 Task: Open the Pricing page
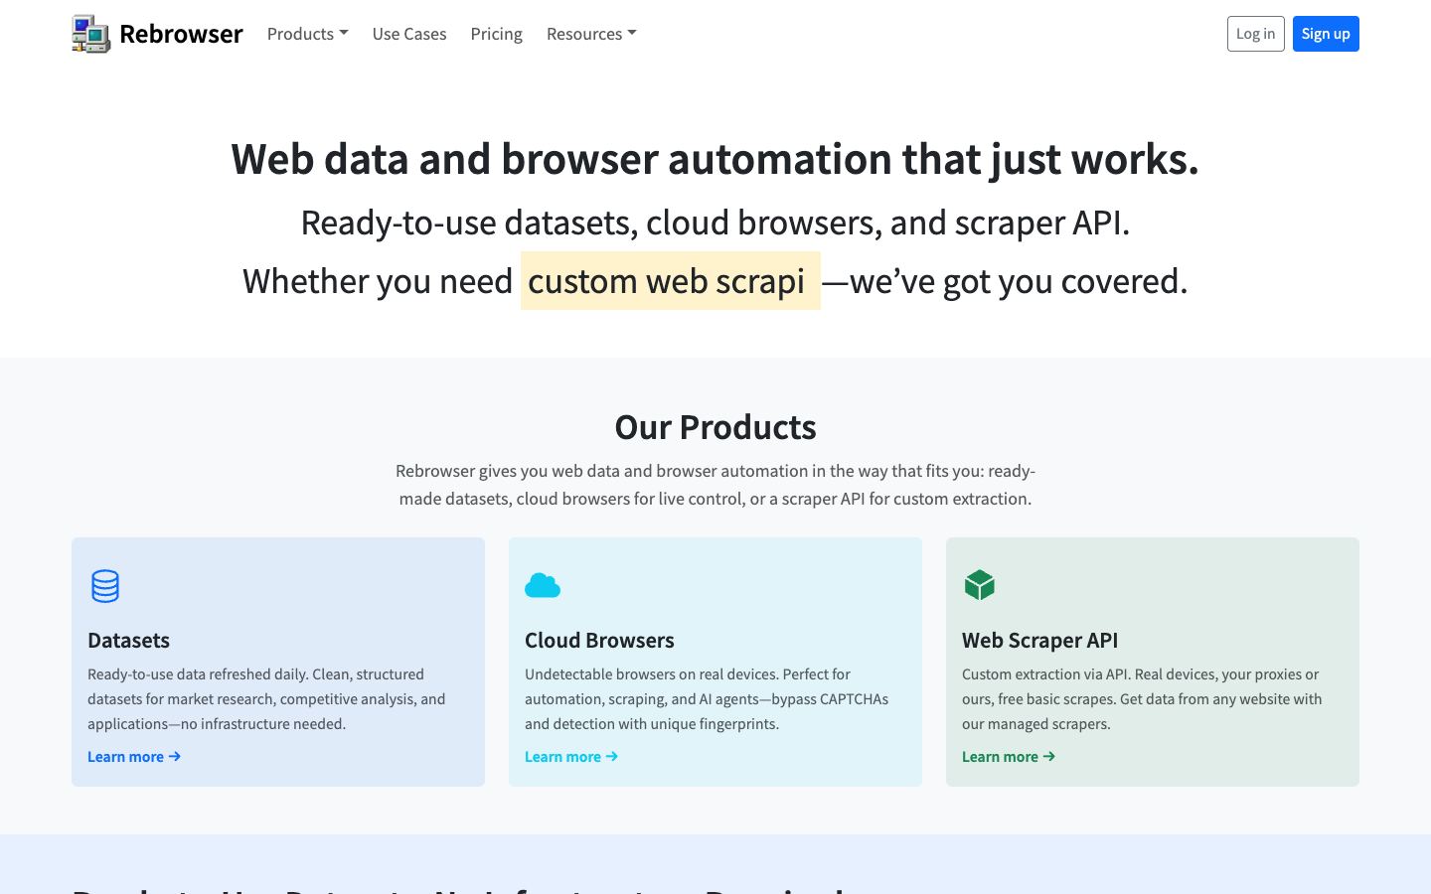tap(497, 34)
